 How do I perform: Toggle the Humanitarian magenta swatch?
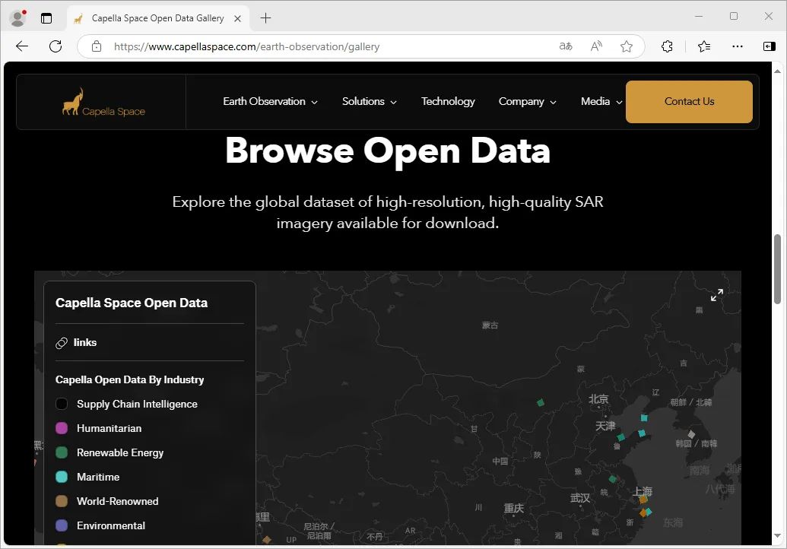[x=62, y=428]
